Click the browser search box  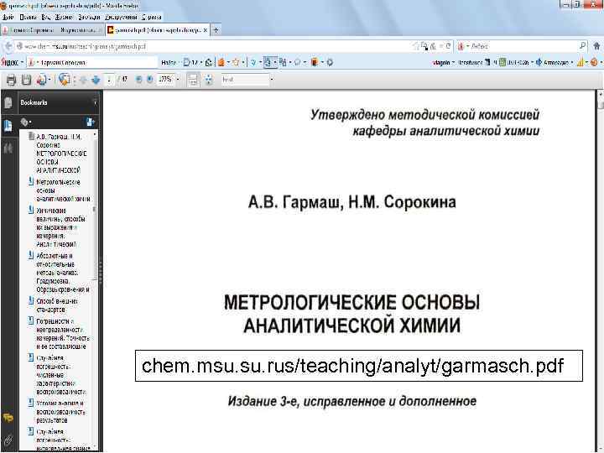click(523, 46)
